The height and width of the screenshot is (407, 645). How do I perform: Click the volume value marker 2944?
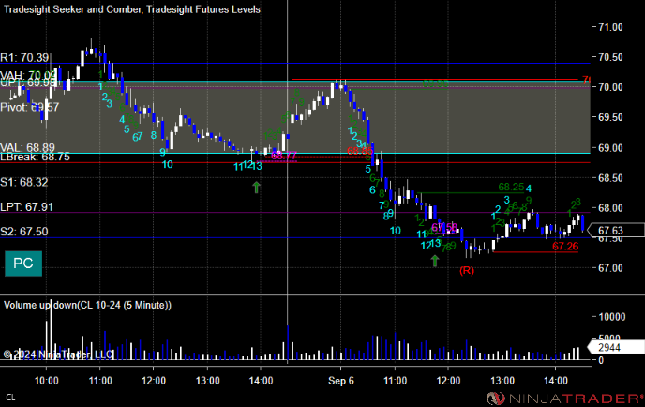tap(616, 347)
